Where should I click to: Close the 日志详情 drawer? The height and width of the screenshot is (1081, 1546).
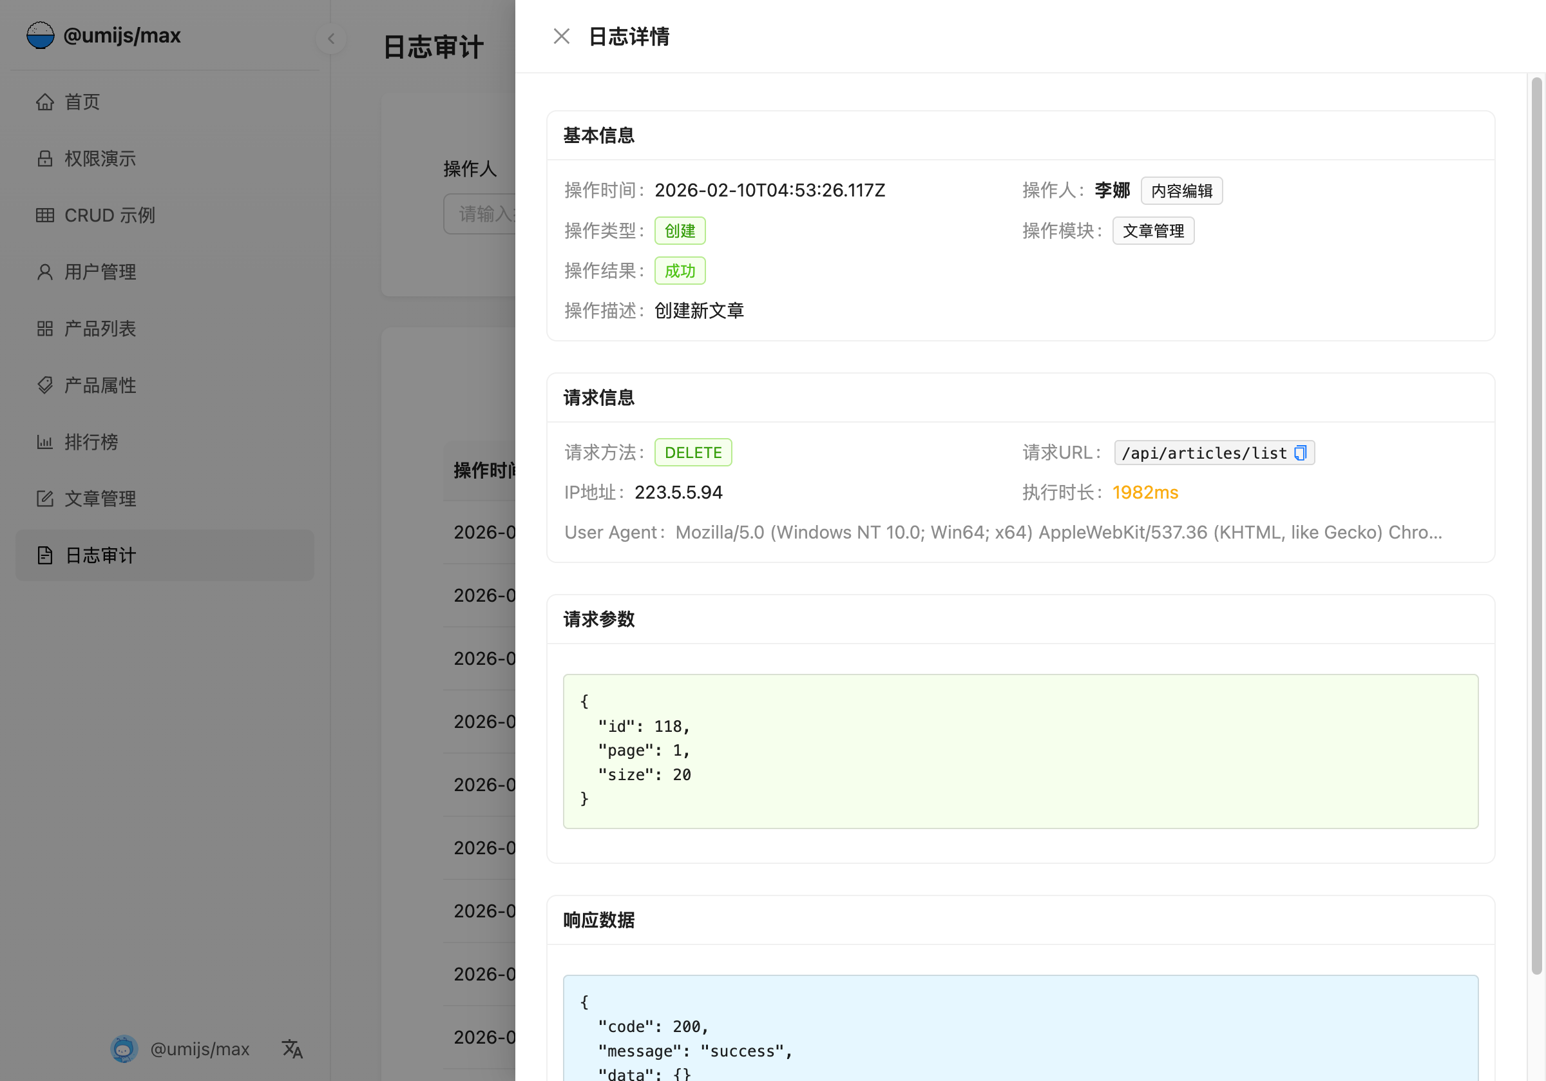coord(561,36)
